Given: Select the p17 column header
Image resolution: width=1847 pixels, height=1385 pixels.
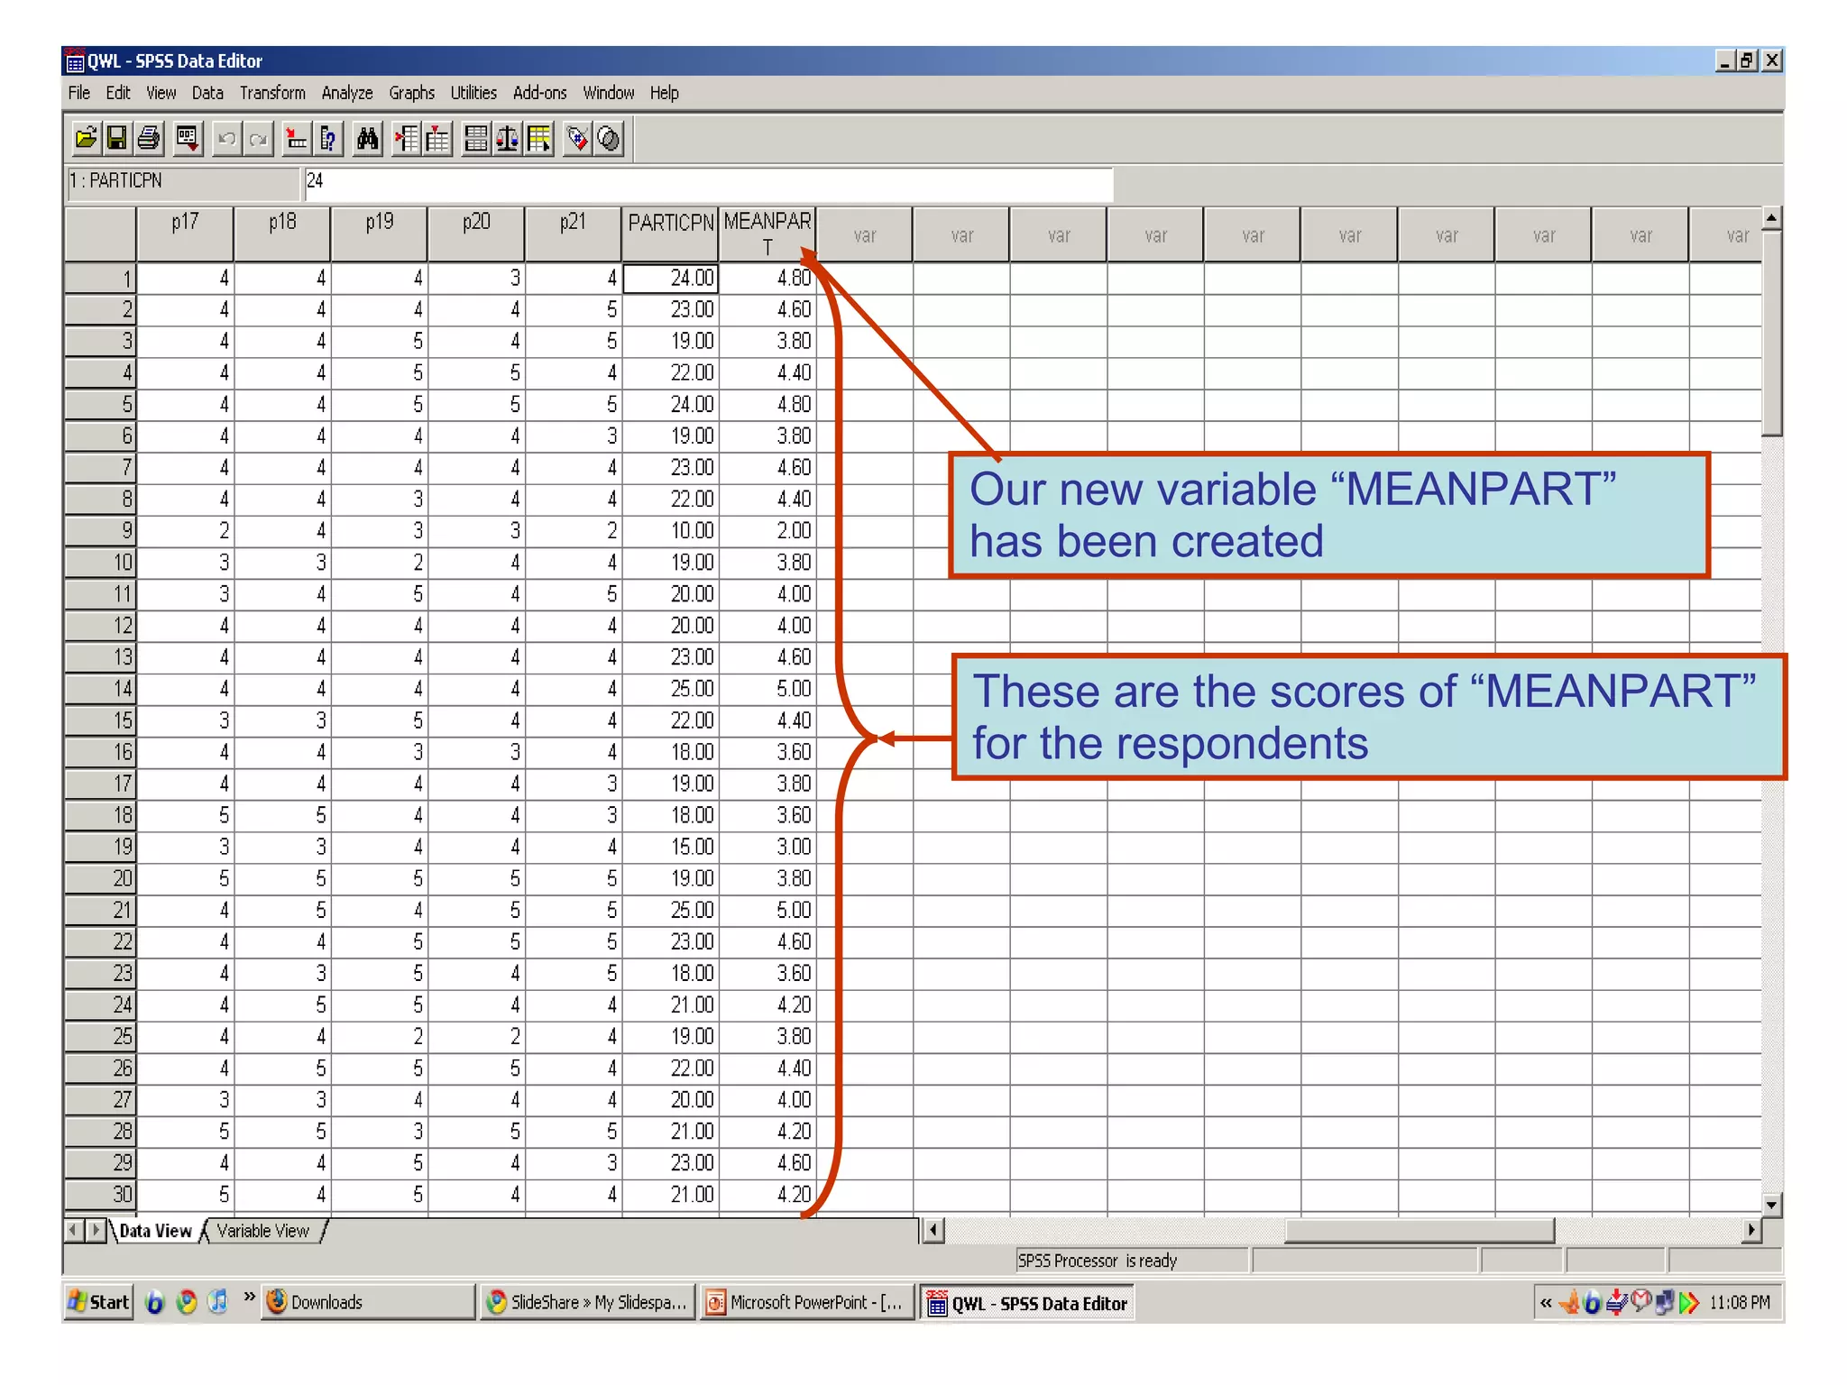Looking at the screenshot, I should click(x=185, y=234).
